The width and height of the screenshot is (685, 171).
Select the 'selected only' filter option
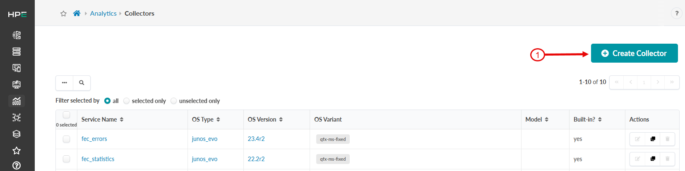coord(127,101)
